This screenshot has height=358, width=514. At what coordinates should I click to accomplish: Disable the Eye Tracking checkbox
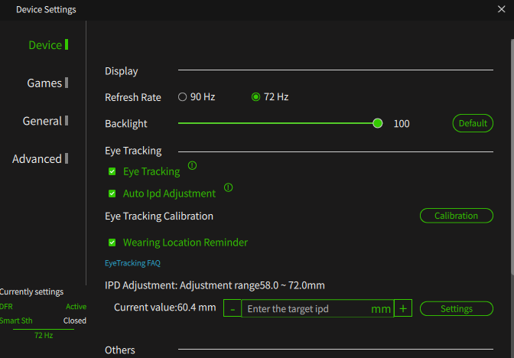coord(112,171)
